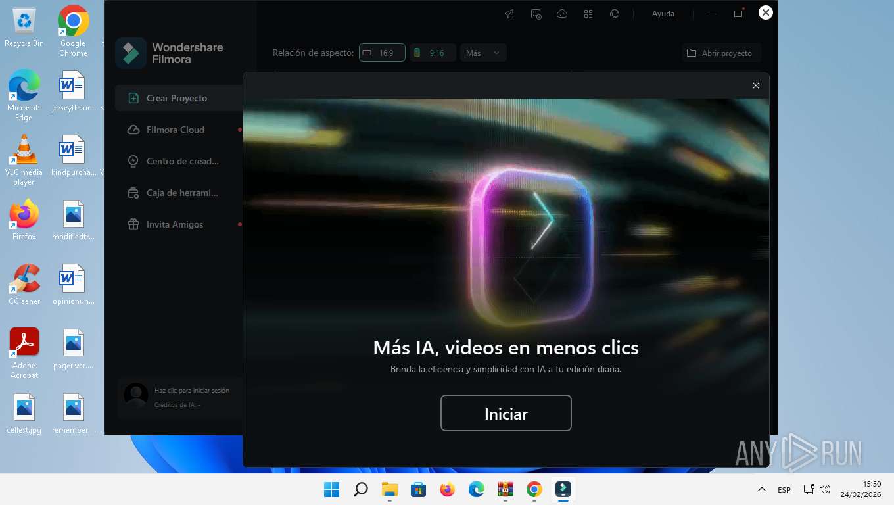
Task: Select the pageriver image file
Action: (x=73, y=349)
